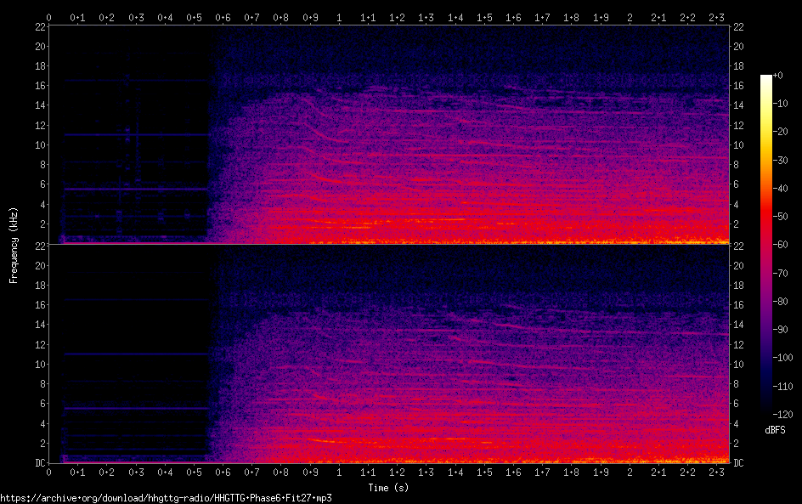The height and width of the screenshot is (504, 802).
Task: Click the 0.5 tick on bottom time axis
Action: (195, 472)
